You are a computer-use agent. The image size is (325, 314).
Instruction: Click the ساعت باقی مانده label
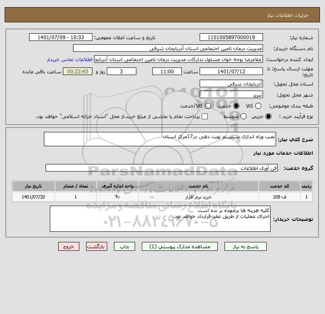(x=42, y=72)
